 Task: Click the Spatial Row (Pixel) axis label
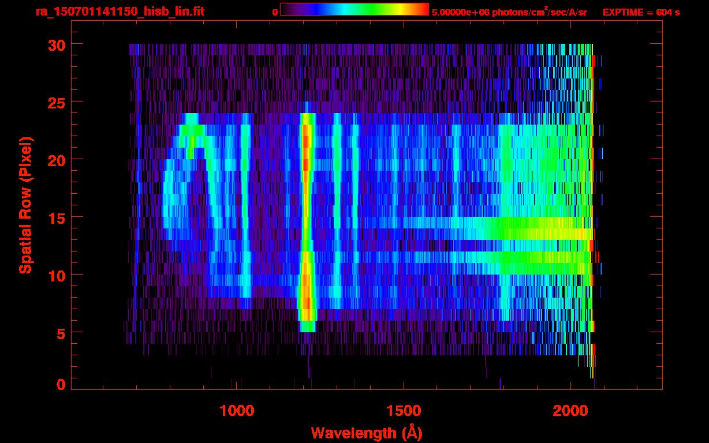tap(25, 205)
